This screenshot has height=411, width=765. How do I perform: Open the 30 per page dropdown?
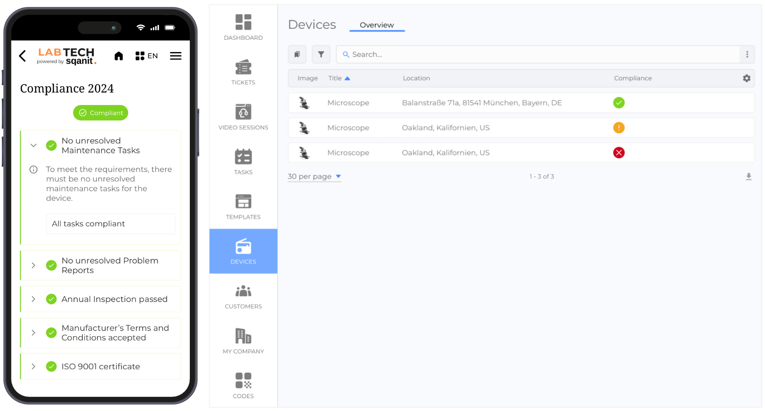[314, 177]
